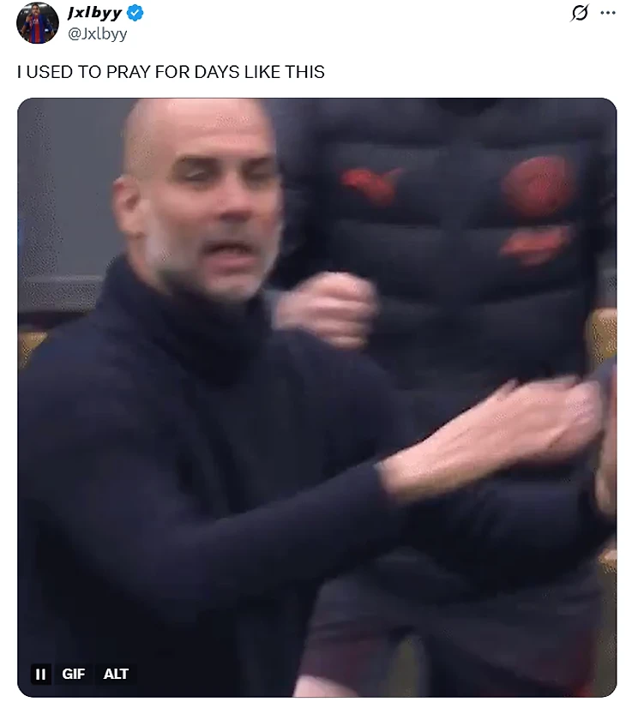Click the red sponsor text under the crest
Screen dimensions: 626x708
(x=533, y=245)
